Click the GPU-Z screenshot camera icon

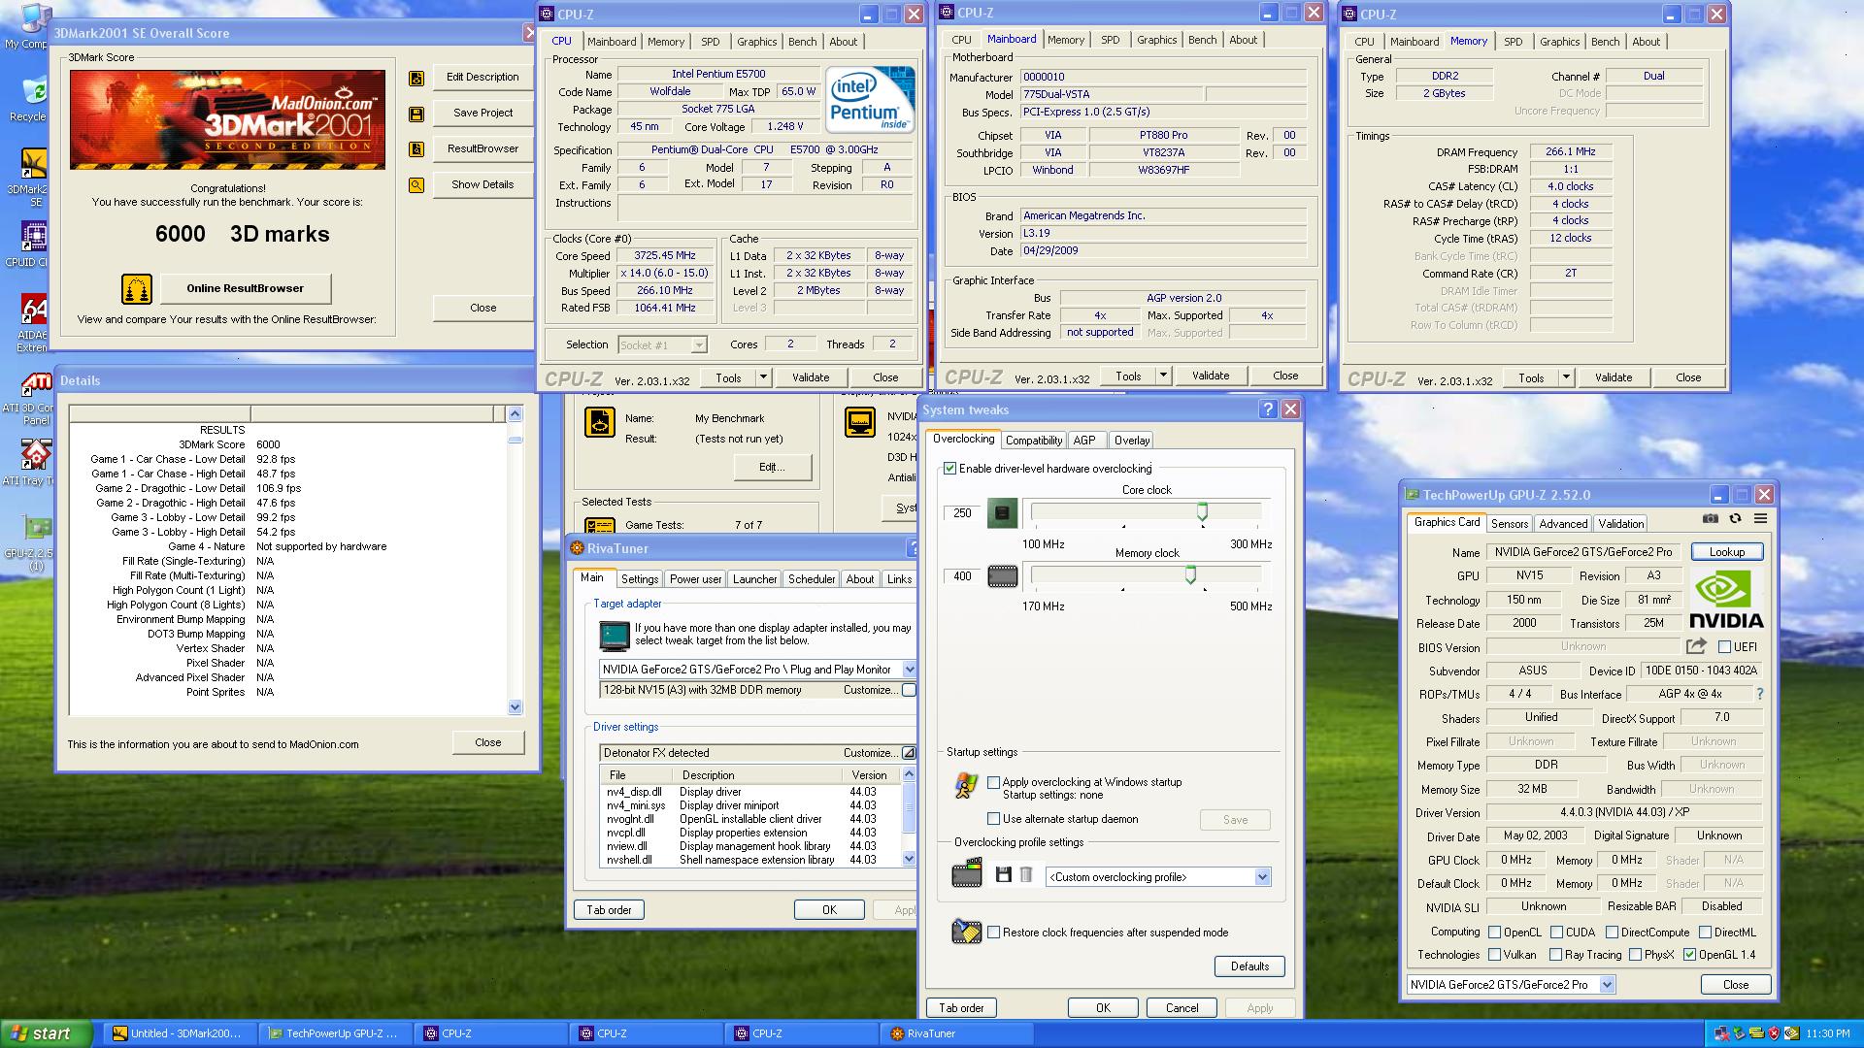pyautogui.click(x=1711, y=519)
